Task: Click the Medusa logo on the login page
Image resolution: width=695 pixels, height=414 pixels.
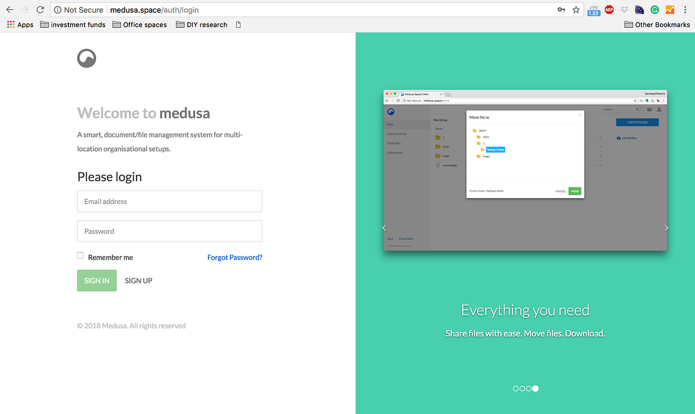Action: point(86,58)
